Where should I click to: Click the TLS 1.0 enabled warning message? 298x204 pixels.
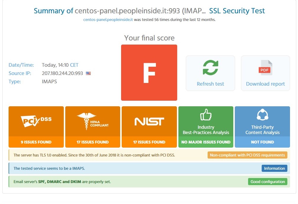(x=94, y=155)
